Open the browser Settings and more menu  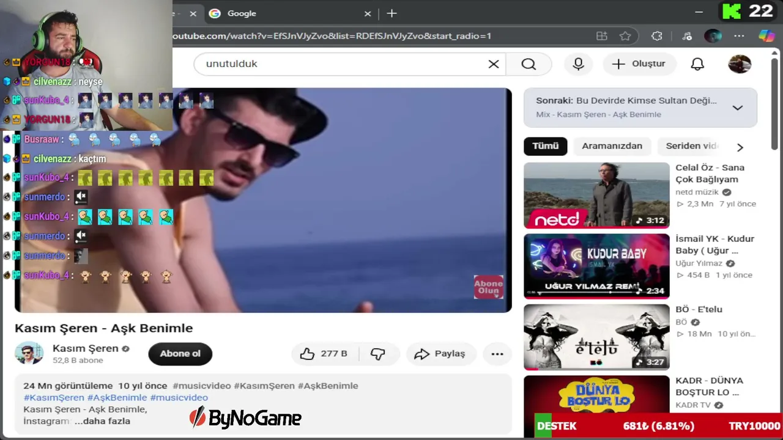[739, 36]
